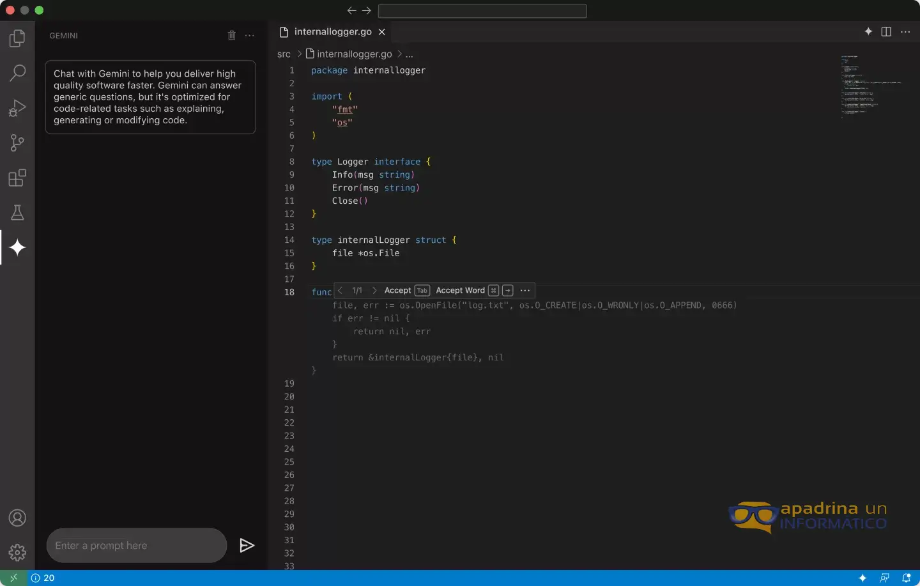Click the Info(msg string) method
920x586 pixels.
[373, 174]
